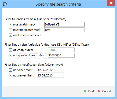Click the date field '12.06.2012'
117x99 pixels.
point(50,70)
